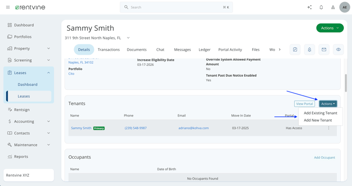Click the Search input field

pyautogui.click(x=176, y=7)
